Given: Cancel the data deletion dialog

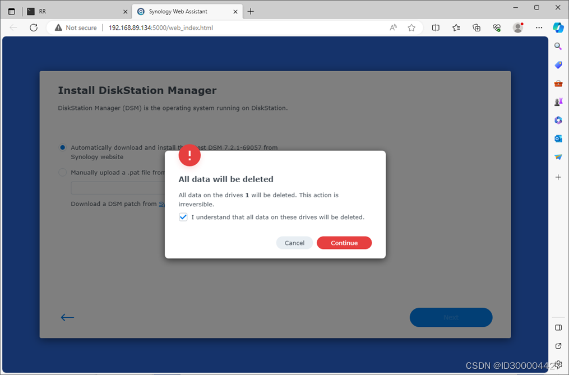Looking at the screenshot, I should pyautogui.click(x=294, y=243).
